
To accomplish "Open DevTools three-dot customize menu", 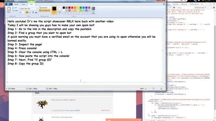I will coord(210,4).
